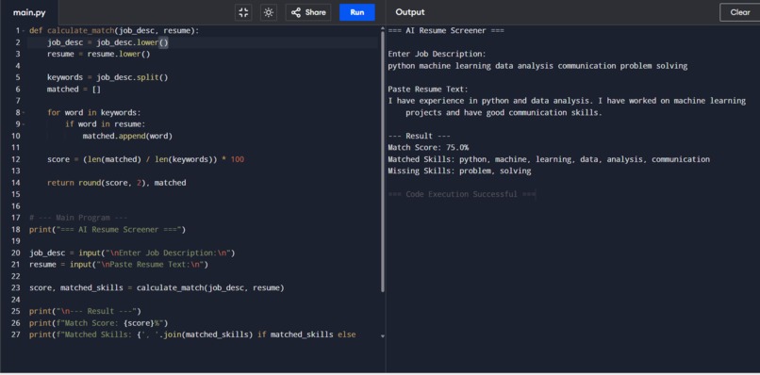Click the fullscreen collapse icon
This screenshot has width=760, height=375.
[x=243, y=12]
